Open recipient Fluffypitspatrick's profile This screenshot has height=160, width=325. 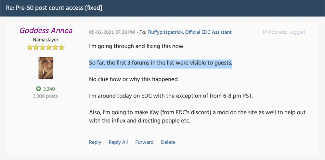[165, 32]
